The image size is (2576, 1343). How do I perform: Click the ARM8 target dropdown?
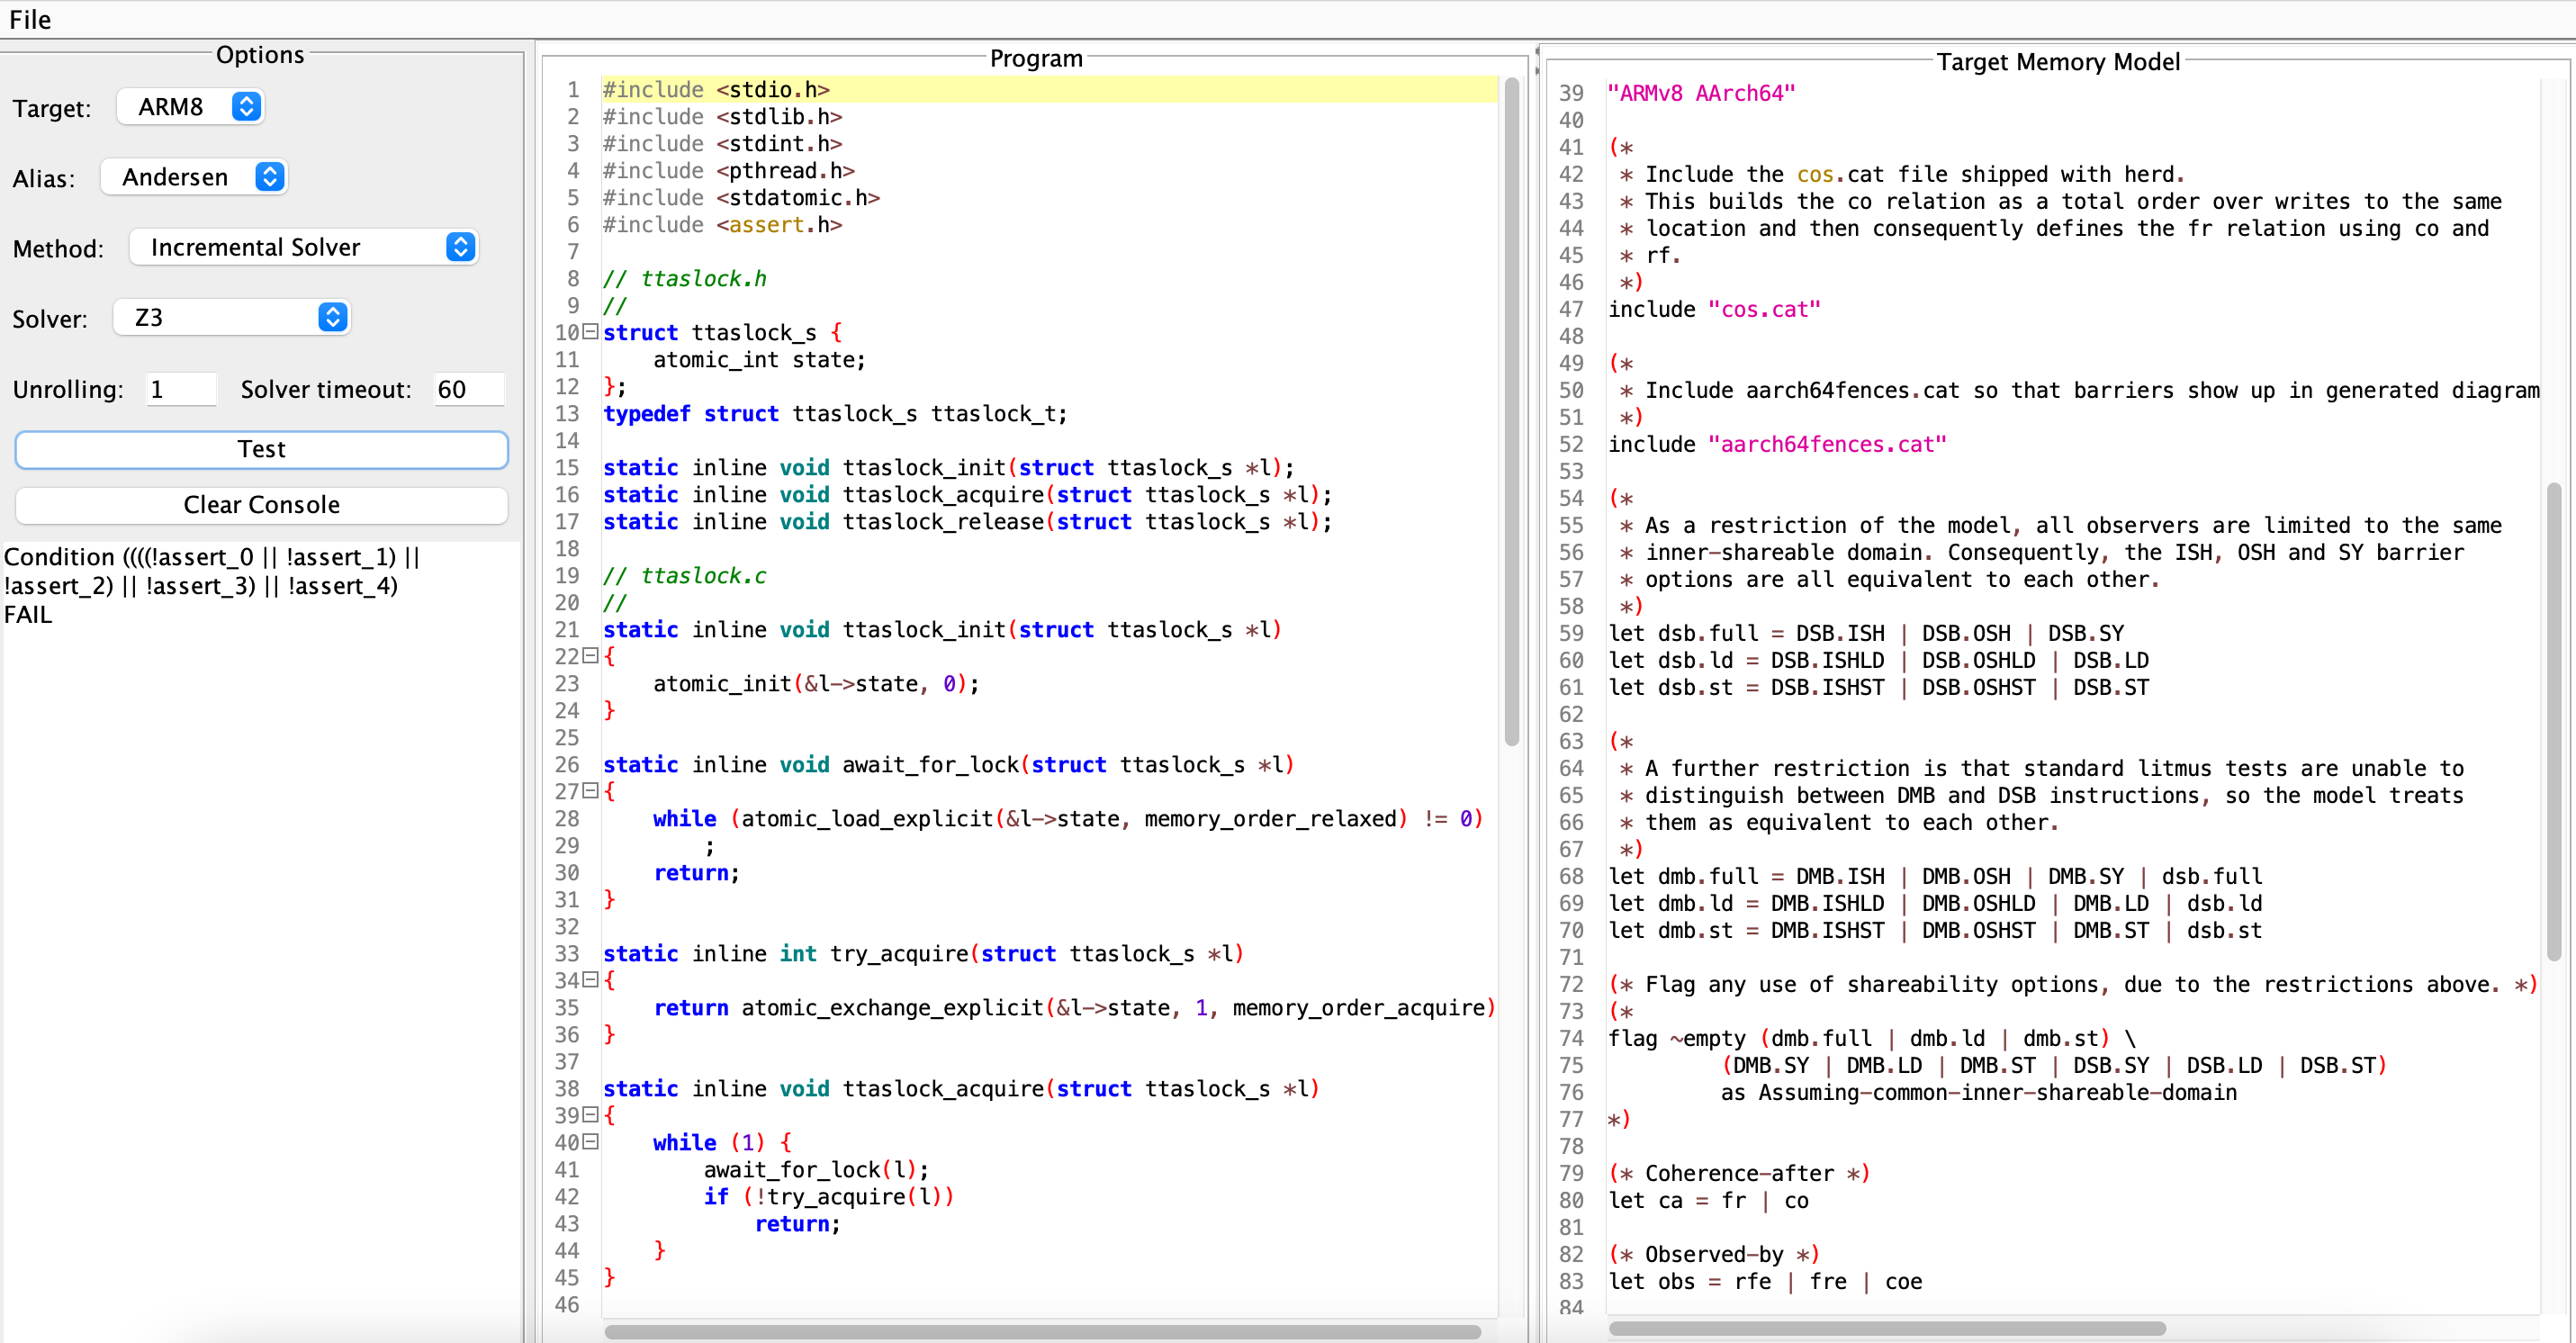pyautogui.click(x=193, y=105)
